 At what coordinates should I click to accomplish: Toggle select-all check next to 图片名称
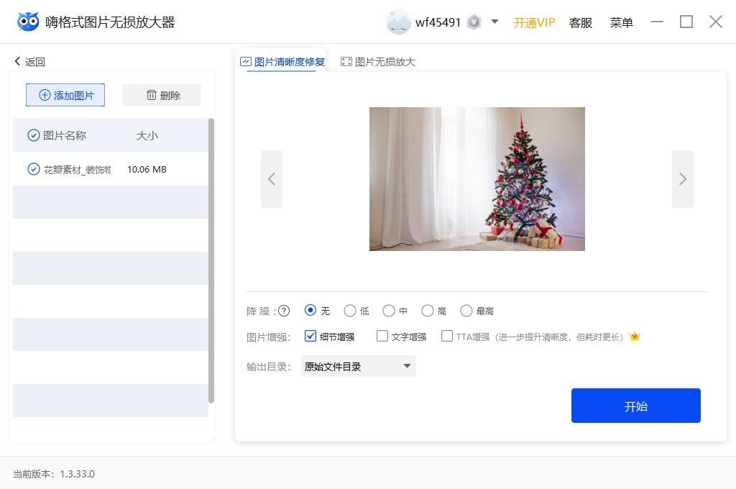point(33,135)
